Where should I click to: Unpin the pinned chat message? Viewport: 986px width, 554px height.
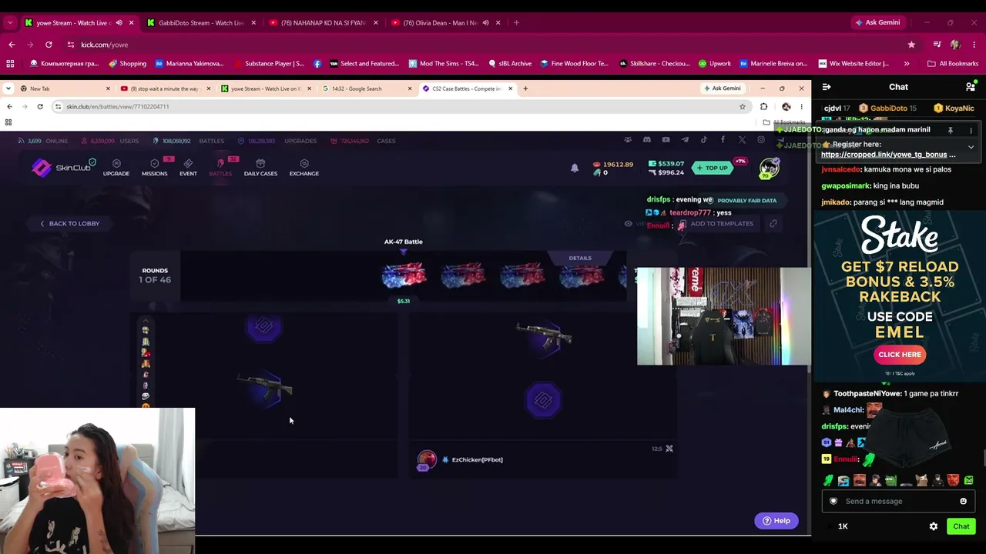click(951, 130)
